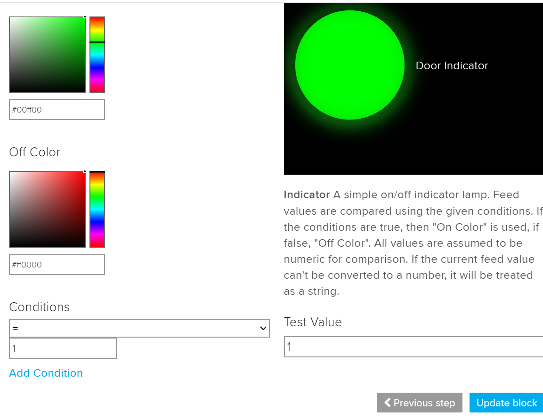This screenshot has width=543, height=420.
Task: Click into the Test Value input
Action: tap(413, 347)
